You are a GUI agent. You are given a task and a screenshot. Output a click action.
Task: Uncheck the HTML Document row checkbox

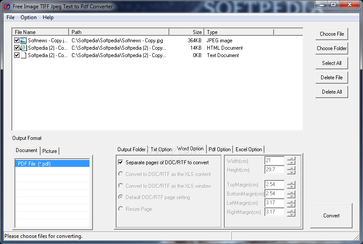click(17, 48)
